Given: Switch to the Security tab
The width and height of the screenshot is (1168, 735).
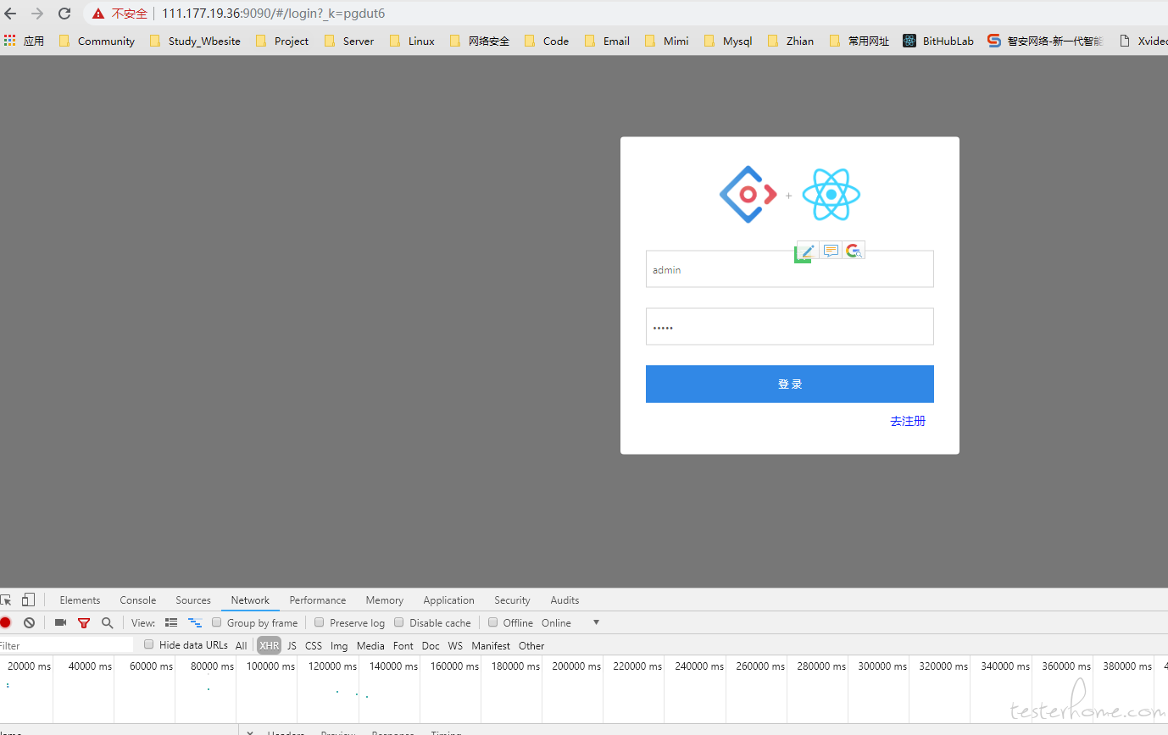Looking at the screenshot, I should [512, 600].
